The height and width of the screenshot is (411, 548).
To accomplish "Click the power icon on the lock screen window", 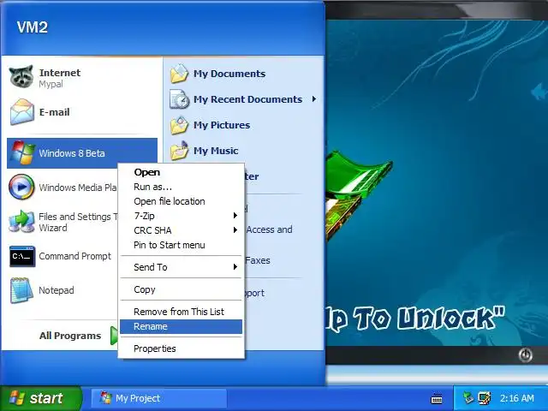I will (525, 355).
